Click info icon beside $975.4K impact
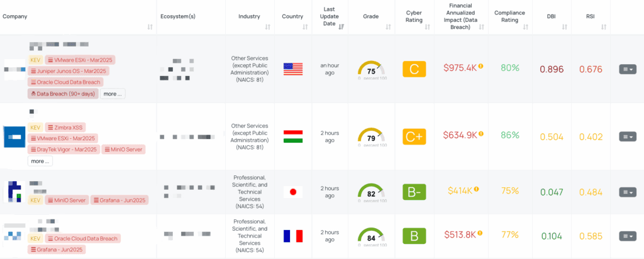Viewport: 644px width, 259px height. (480, 65)
